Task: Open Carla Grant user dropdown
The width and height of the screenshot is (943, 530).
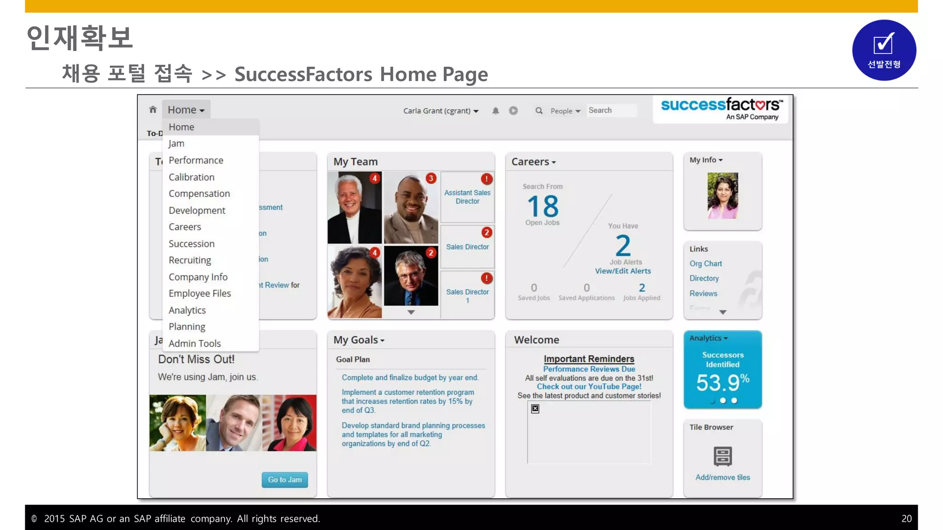Action: (x=441, y=111)
